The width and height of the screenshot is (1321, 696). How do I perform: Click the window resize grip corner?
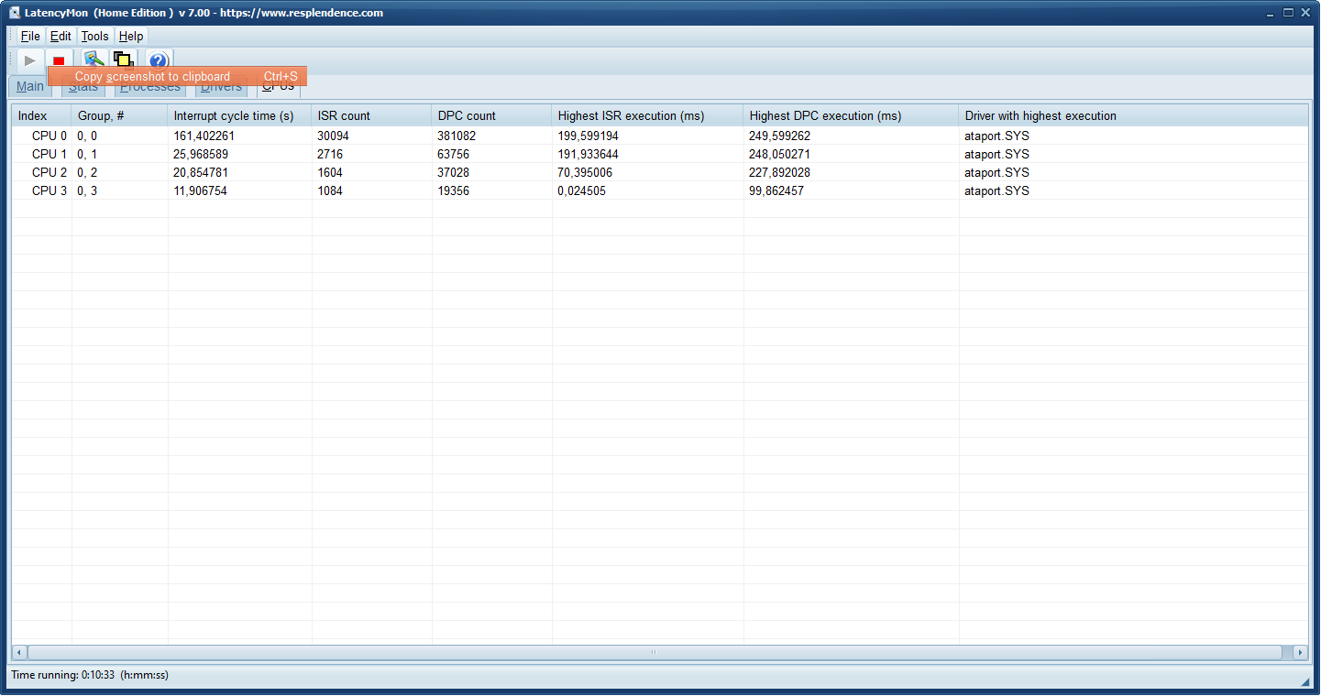pos(1305,681)
